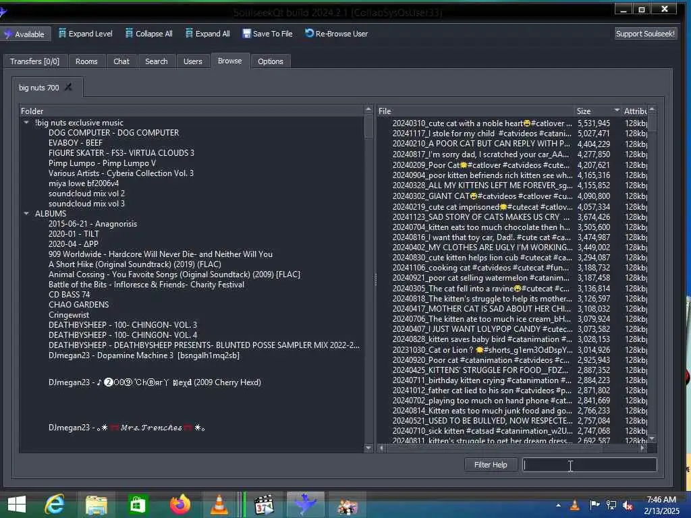Viewport: 691px width, 518px height.
Task: Open the Options tab
Action: pos(271,61)
